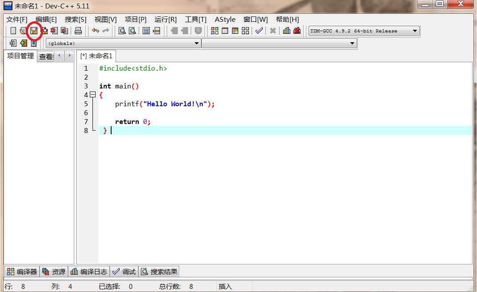This screenshot has height=292, width=477.
Task: Open the 工具[T] menu
Action: pos(196,20)
